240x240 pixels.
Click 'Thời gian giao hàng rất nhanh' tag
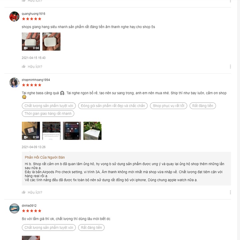[x=48, y=114]
